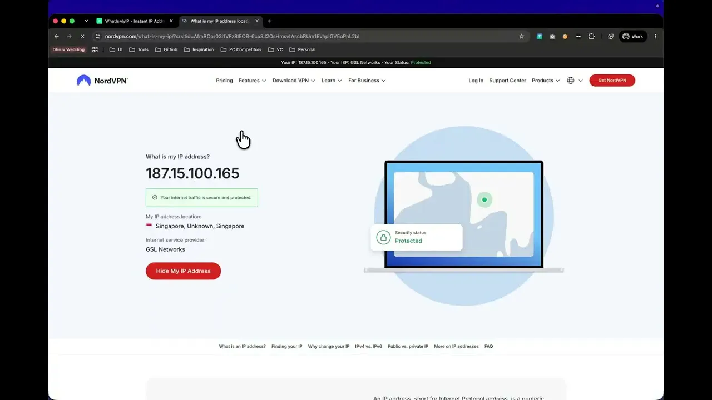Click 'What is my IP address?' label
The width and height of the screenshot is (712, 400).
click(x=177, y=157)
